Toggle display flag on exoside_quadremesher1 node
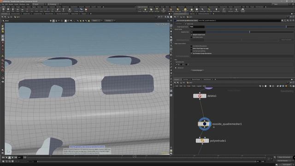Viewport: 295px width, 166px height. [x=210, y=124]
